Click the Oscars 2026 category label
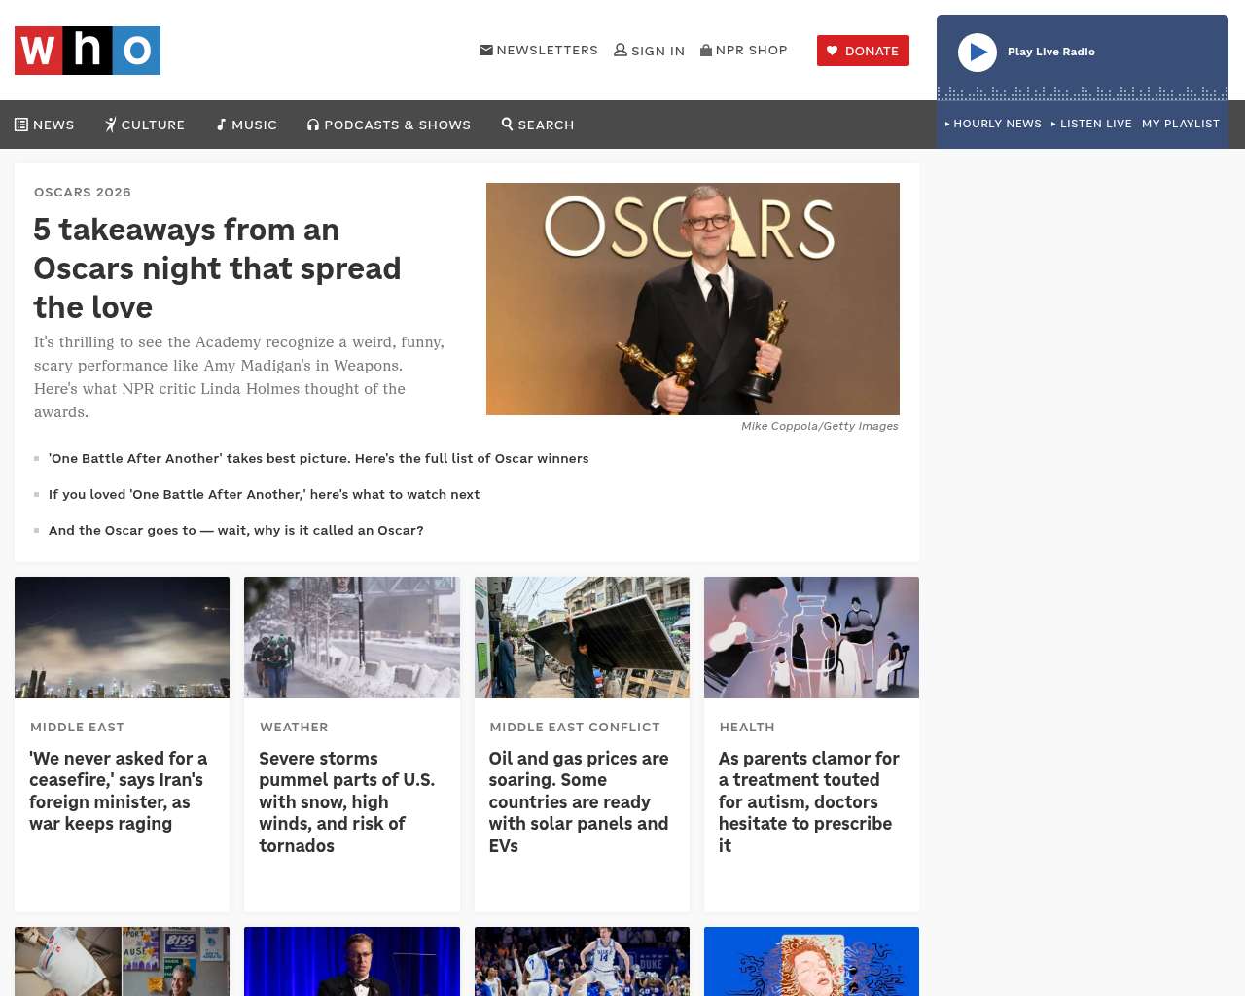The image size is (1245, 996). click(83, 192)
